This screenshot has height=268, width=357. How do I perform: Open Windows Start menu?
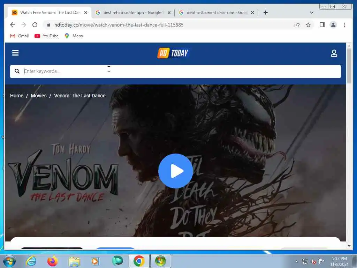point(9,261)
